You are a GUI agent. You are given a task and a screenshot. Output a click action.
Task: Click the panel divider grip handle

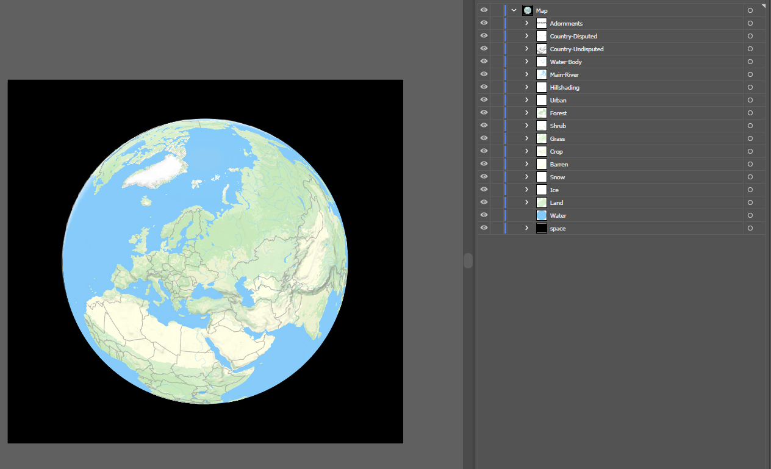coord(468,260)
